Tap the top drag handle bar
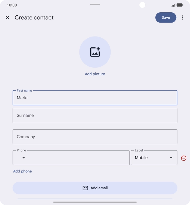Viewport: 190px width, 205px height. 95,4
